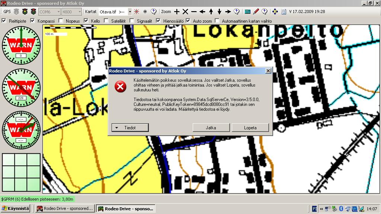Pan map up with up arrow
Viewport: 381px width, 214px height.
click(211, 12)
